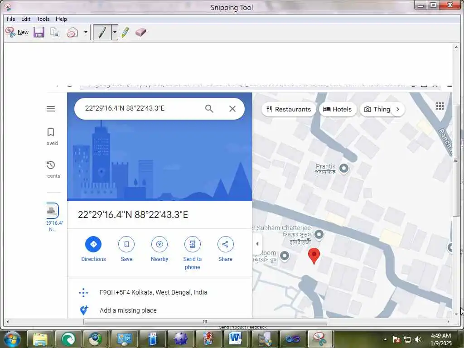Click the Snipping Tool taskbar icon
Viewport: 464px width, 348px height.
(x=320, y=339)
